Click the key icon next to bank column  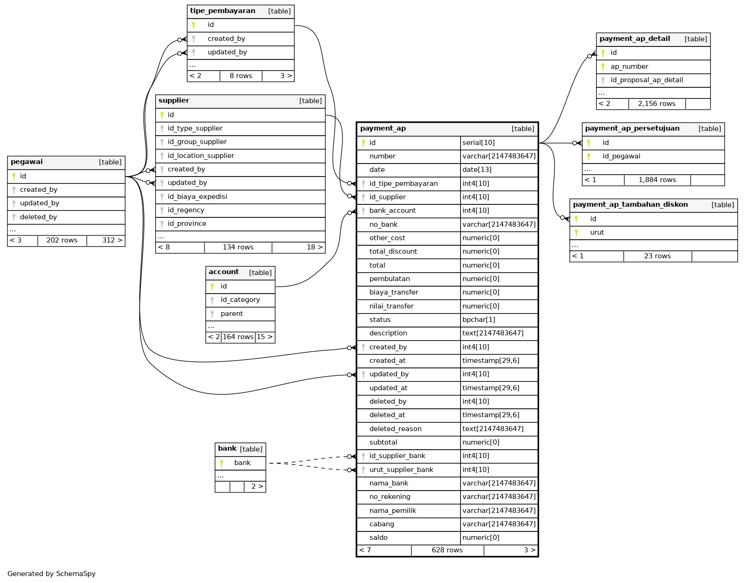point(222,463)
